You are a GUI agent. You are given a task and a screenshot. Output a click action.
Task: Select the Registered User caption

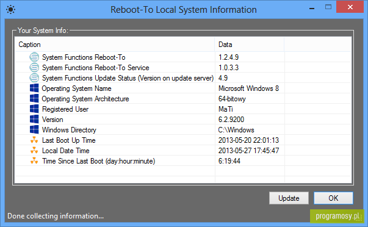pos(65,109)
